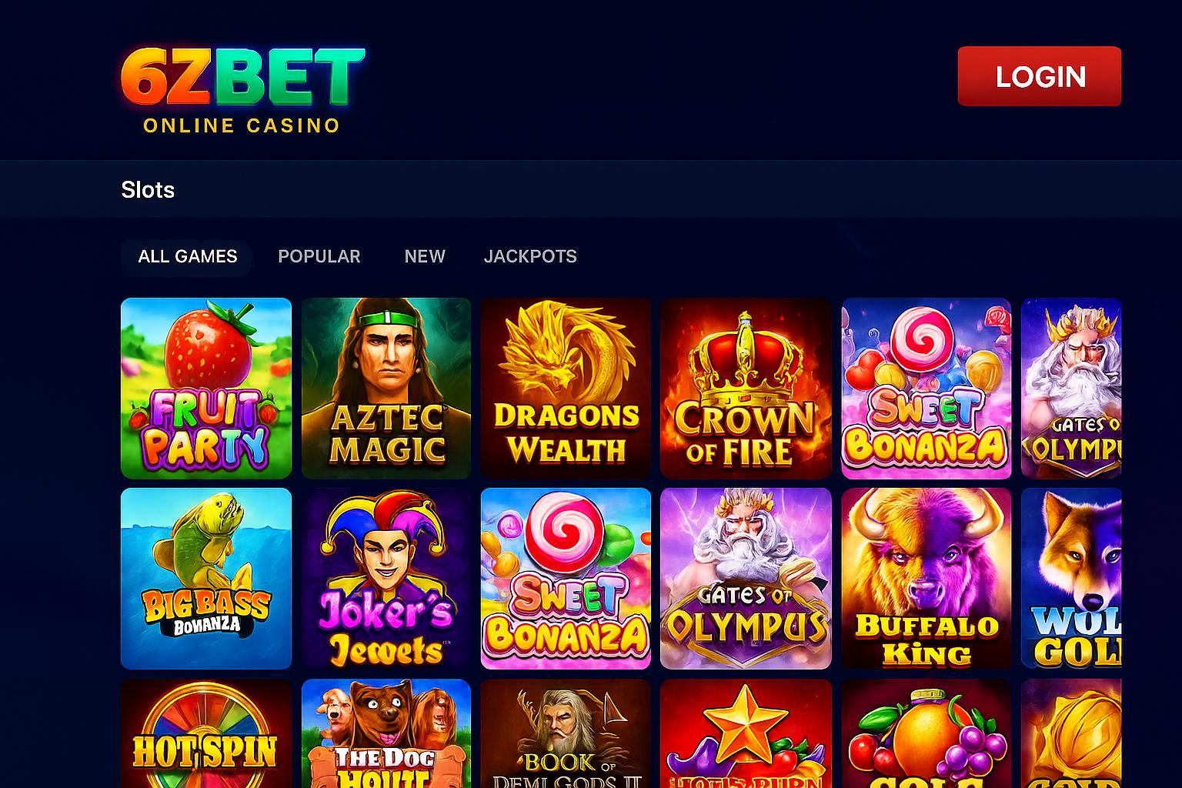Screen dimensions: 1182x788
Task: Open Sweet Bonanza in the top row
Action: point(927,388)
